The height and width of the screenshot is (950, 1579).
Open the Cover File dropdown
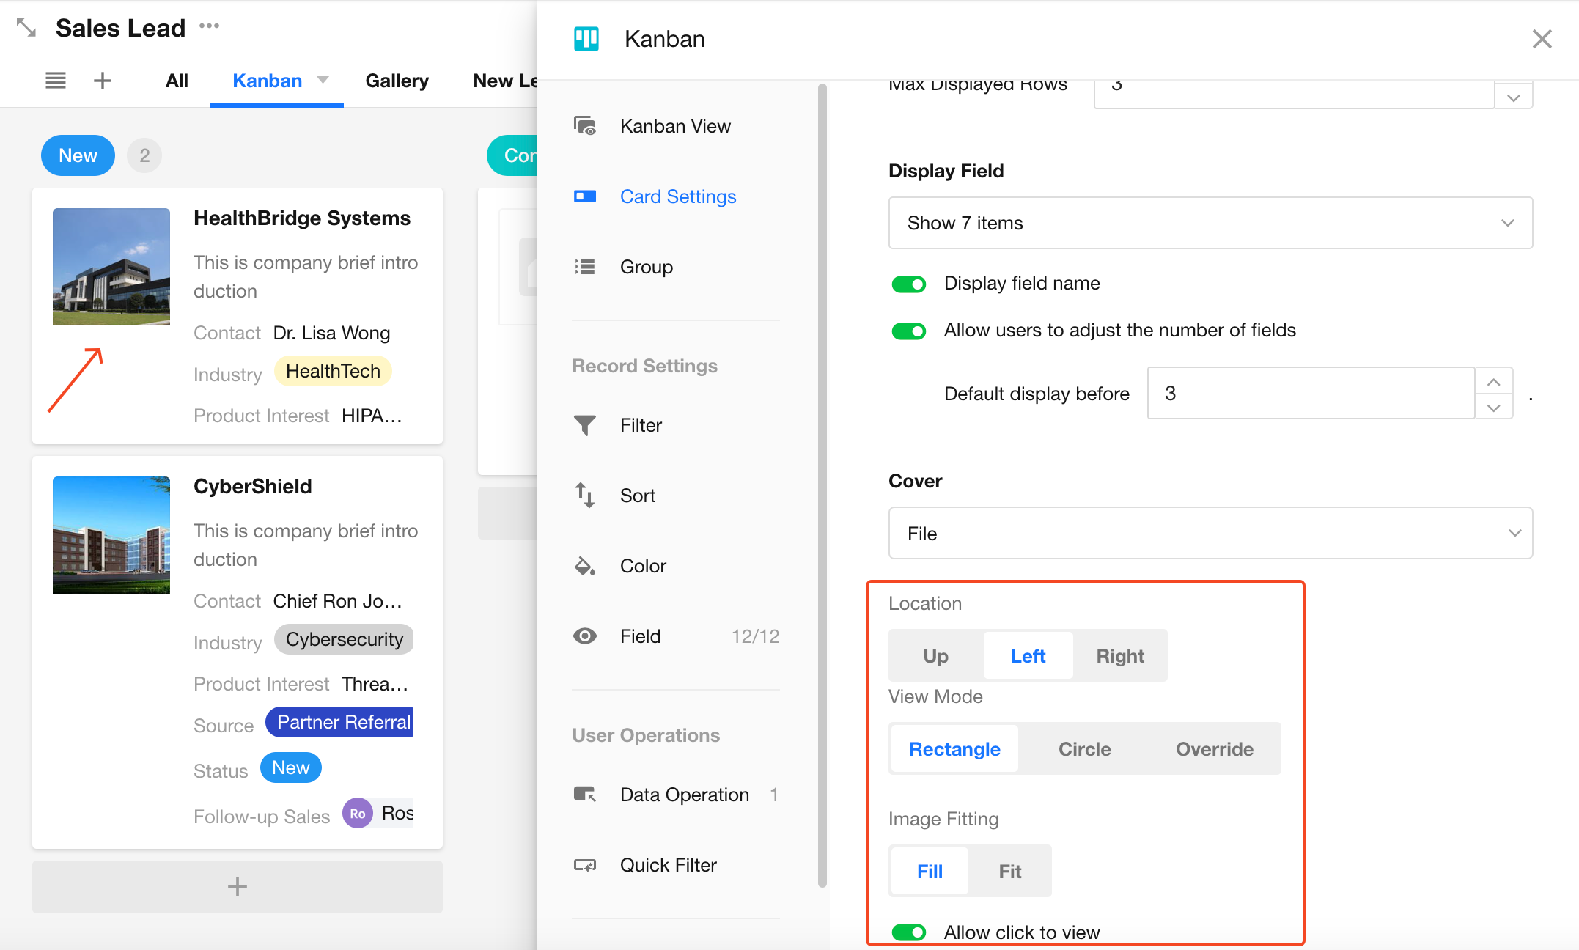coord(1210,534)
